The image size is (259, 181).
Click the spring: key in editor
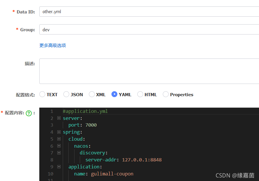click(72, 132)
